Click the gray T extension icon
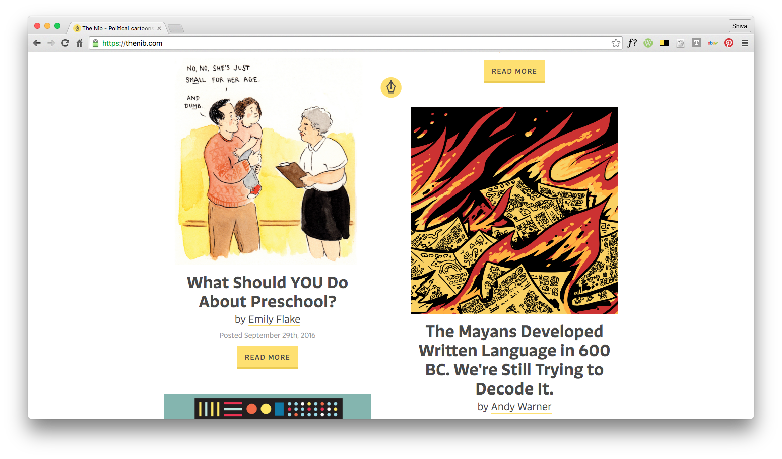The width and height of the screenshot is (782, 459). click(696, 43)
